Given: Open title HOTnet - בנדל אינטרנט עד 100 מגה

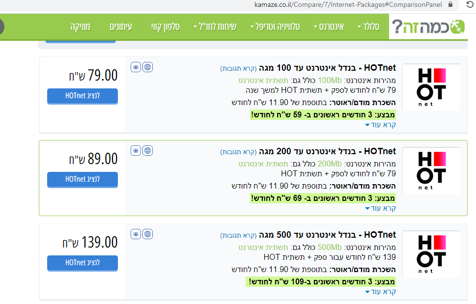Looking at the screenshot, I should click(327, 68).
